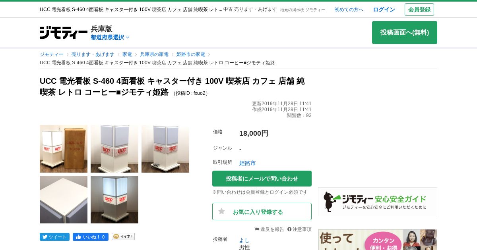Open the ジモティー安心安全ガイド banner
The image size is (477, 250).
378,202
